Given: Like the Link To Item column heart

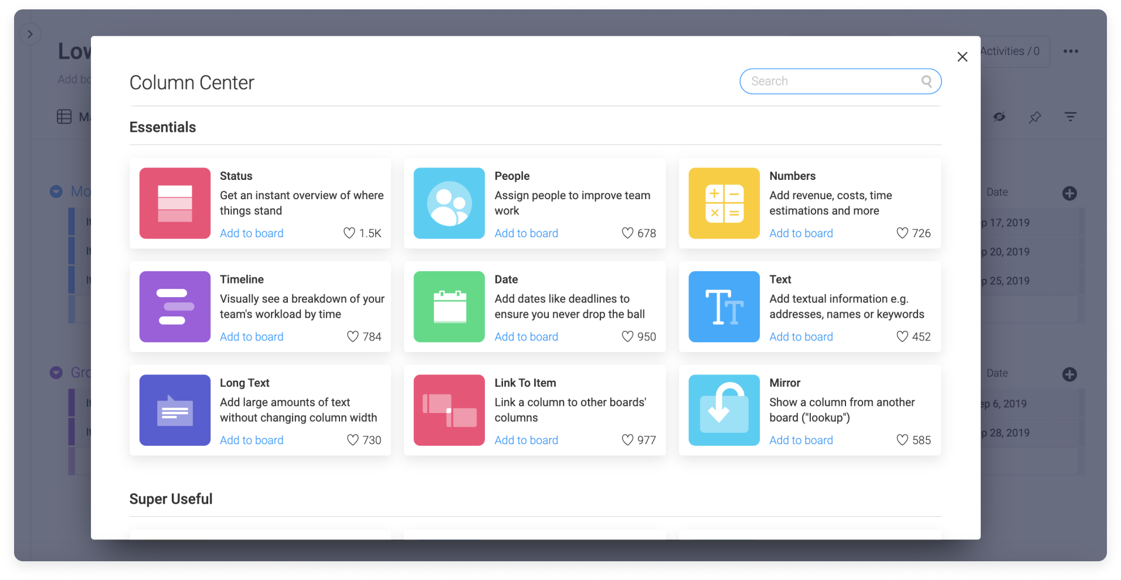Looking at the screenshot, I should 627,440.
